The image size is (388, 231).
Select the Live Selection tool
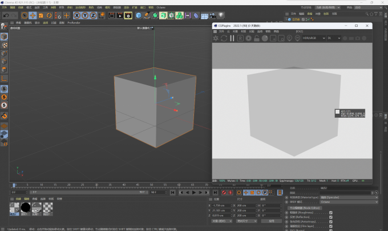point(24,15)
